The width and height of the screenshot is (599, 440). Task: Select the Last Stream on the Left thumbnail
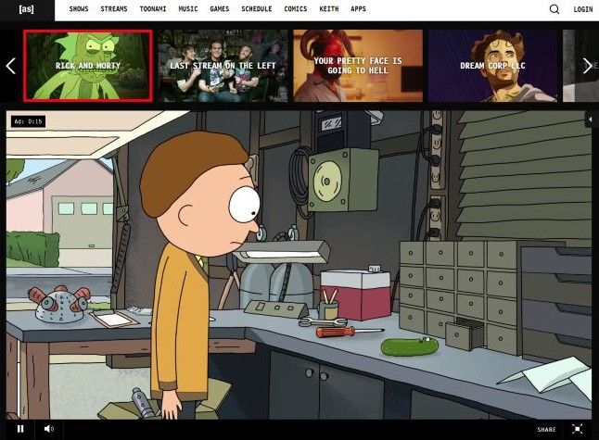click(223, 66)
